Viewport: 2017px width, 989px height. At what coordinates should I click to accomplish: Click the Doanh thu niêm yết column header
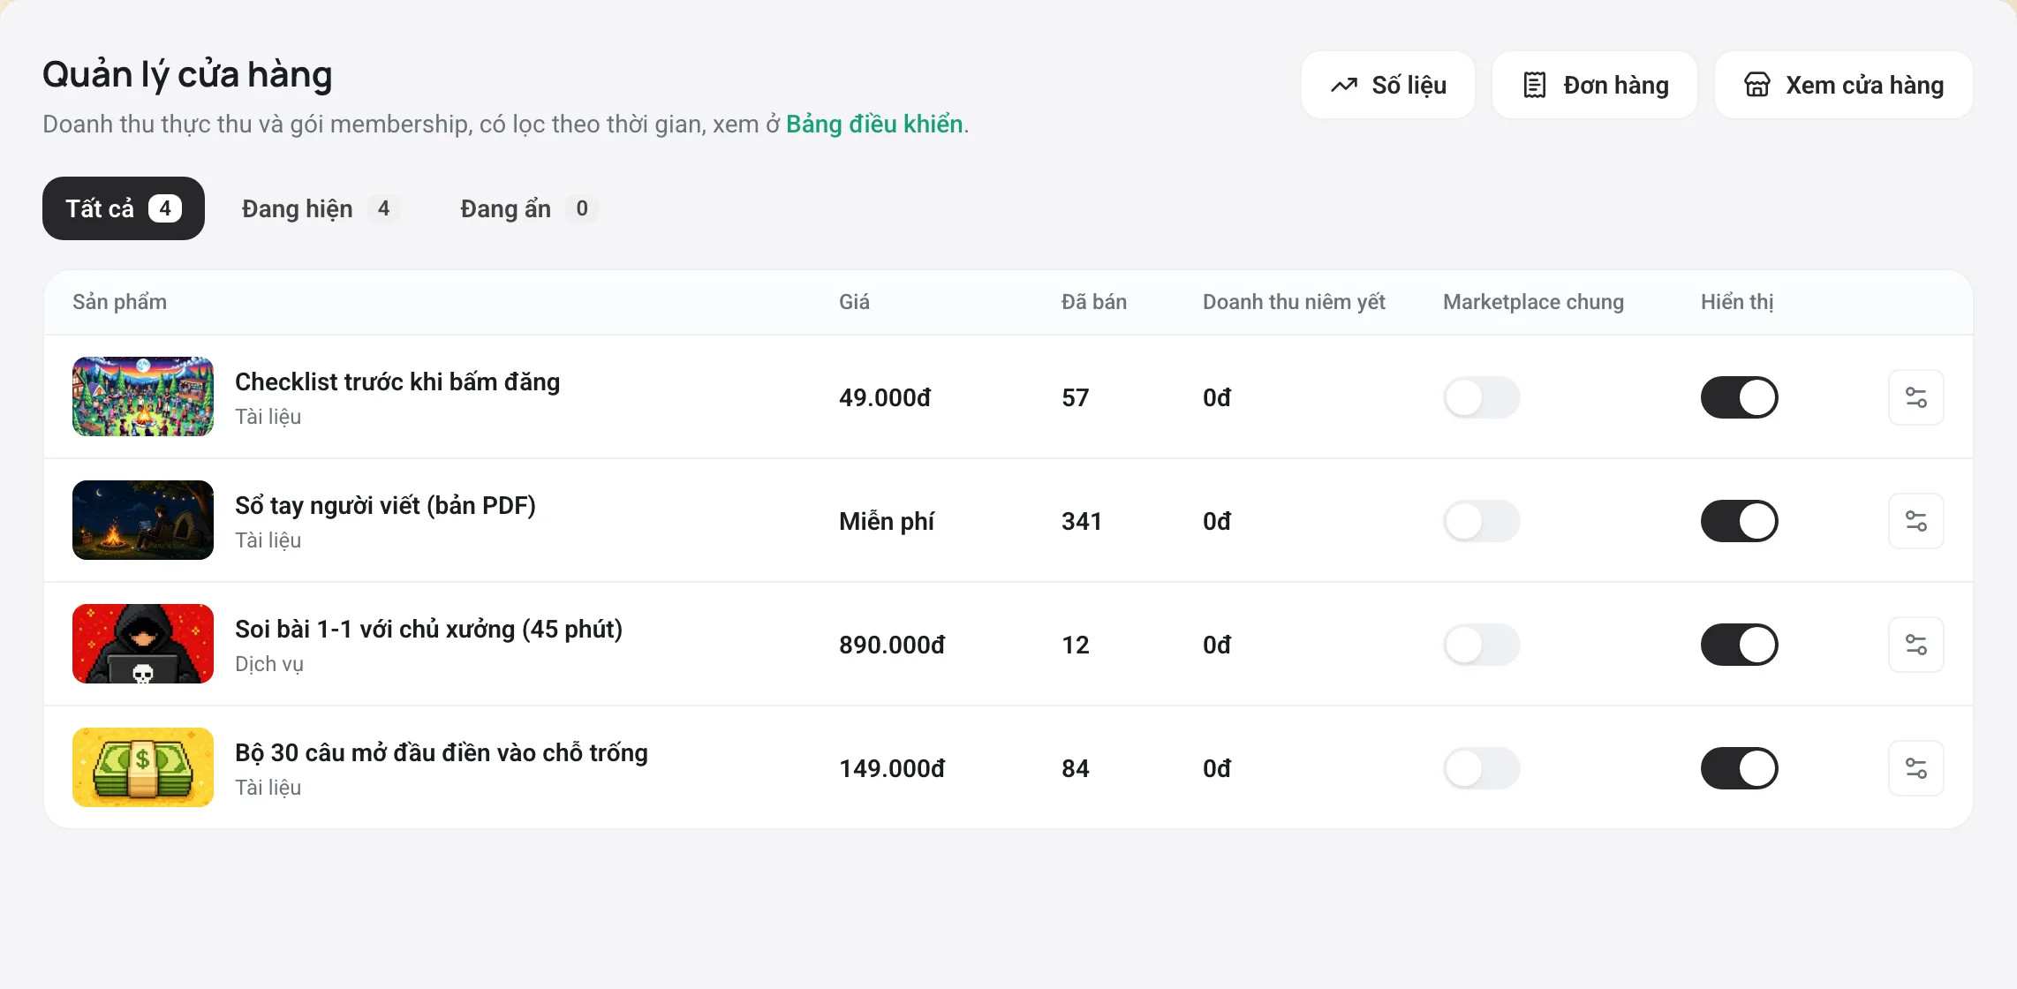click(1294, 302)
